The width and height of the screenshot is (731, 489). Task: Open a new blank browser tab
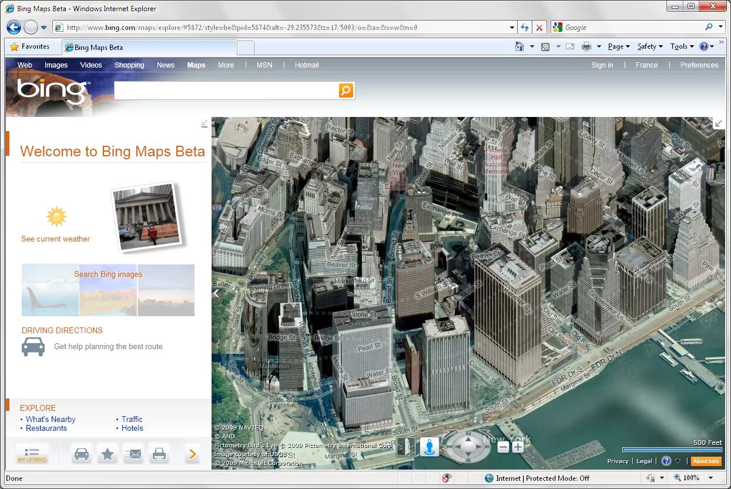click(246, 48)
